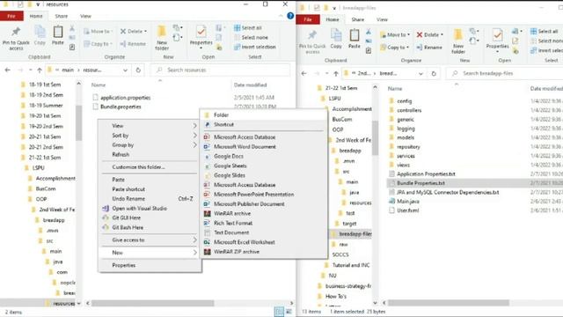This screenshot has width=563, height=317.
Task: Switch to large icons view in status bar
Action: [289, 312]
